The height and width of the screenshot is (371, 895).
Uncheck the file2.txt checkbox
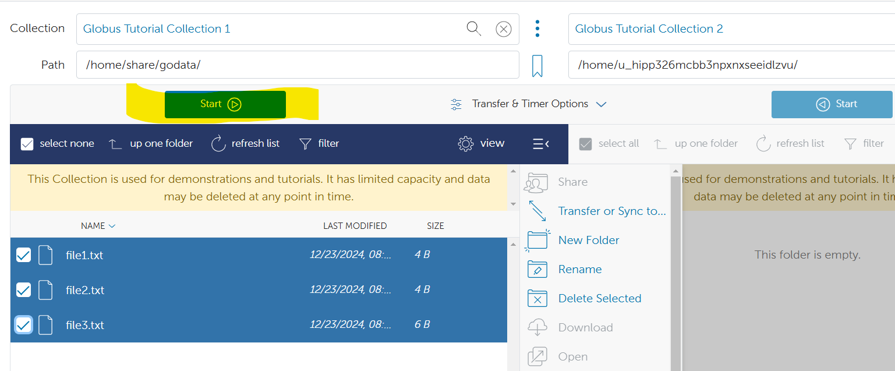click(23, 290)
